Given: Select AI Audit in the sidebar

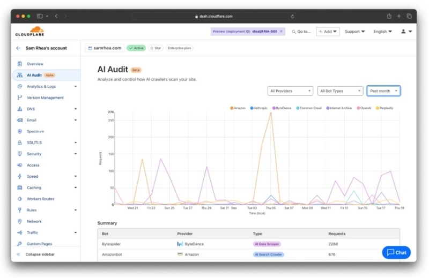Looking at the screenshot, I should coord(46,75).
